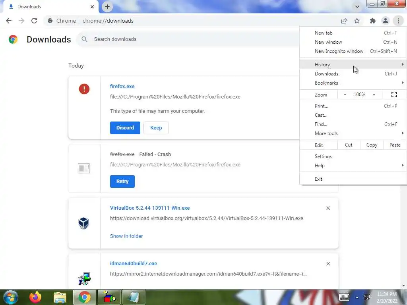The image size is (407, 305).
Task: Open New Incognito window
Action: click(x=353, y=51)
